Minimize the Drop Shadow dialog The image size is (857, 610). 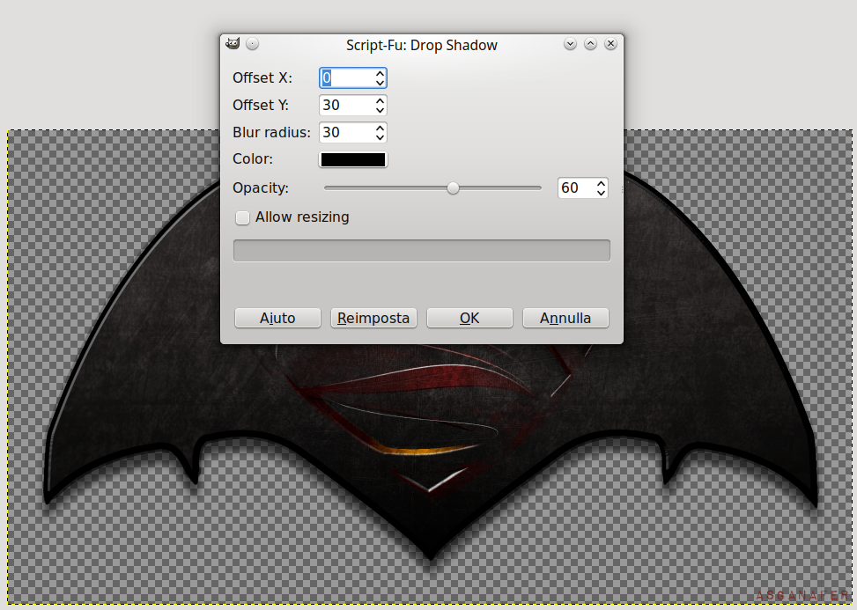(570, 44)
